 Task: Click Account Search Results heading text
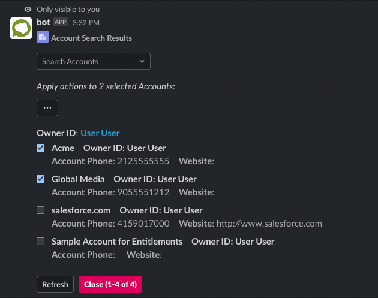[91, 38]
